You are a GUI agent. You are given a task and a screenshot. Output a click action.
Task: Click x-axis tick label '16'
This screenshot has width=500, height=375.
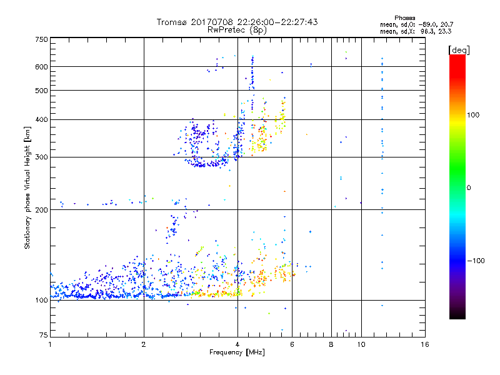(425, 344)
